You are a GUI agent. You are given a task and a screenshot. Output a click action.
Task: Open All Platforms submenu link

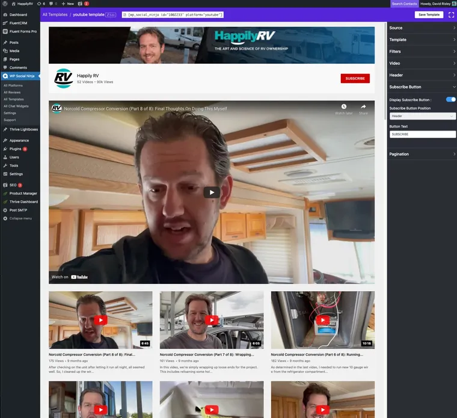pyautogui.click(x=13, y=85)
